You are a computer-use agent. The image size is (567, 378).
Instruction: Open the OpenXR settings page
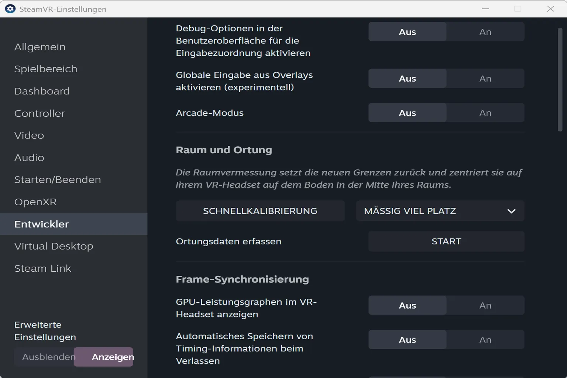point(74,202)
